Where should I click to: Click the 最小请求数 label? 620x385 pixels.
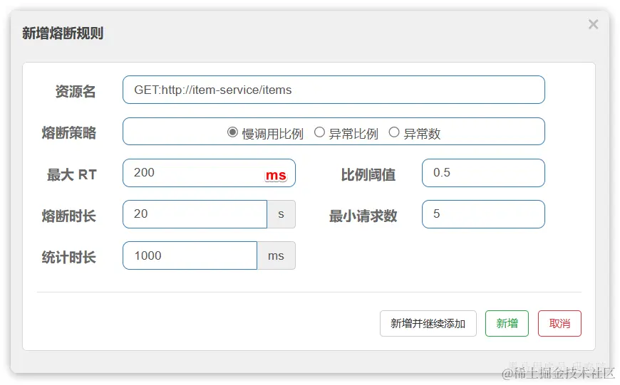pyautogui.click(x=363, y=216)
